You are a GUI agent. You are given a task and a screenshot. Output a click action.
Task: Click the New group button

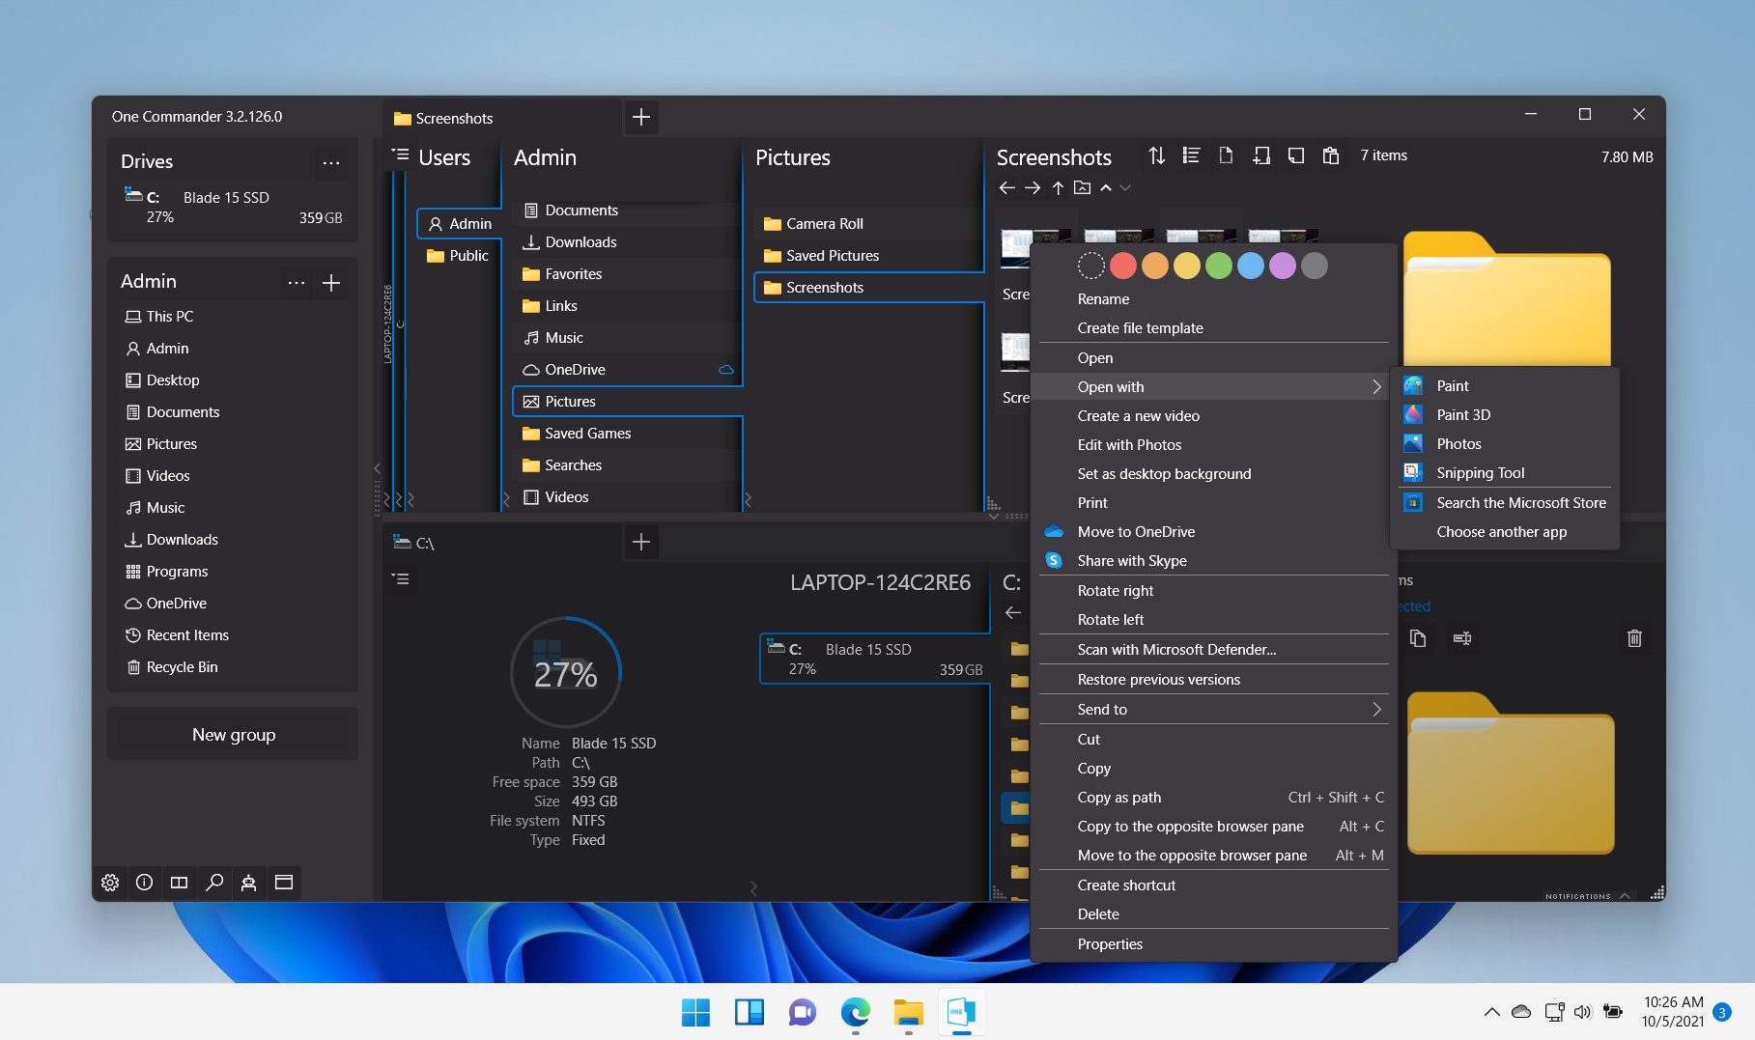coord(232,733)
